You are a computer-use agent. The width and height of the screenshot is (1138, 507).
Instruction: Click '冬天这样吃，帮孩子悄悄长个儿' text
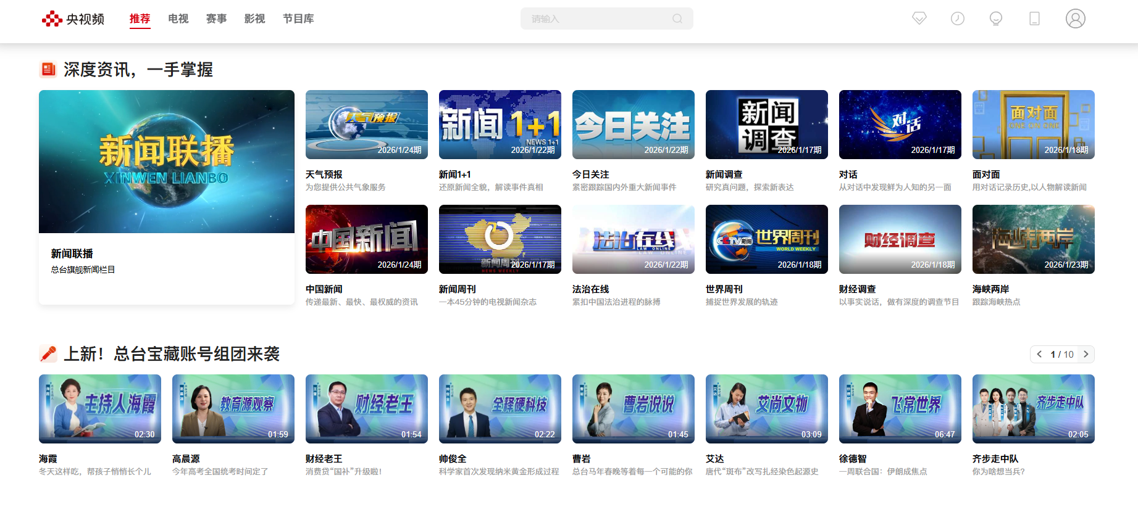coord(95,471)
